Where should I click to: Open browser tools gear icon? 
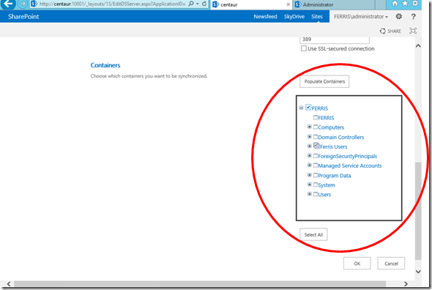point(415,4)
